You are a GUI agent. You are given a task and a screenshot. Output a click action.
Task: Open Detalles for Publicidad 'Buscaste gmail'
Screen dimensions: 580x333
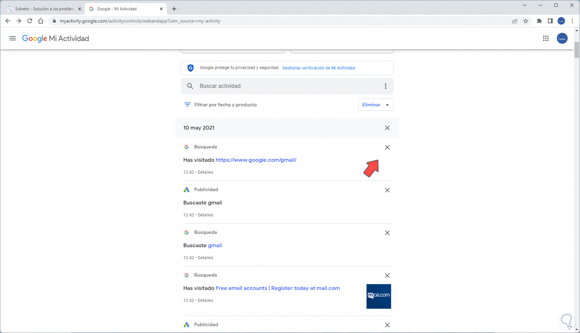tap(205, 215)
